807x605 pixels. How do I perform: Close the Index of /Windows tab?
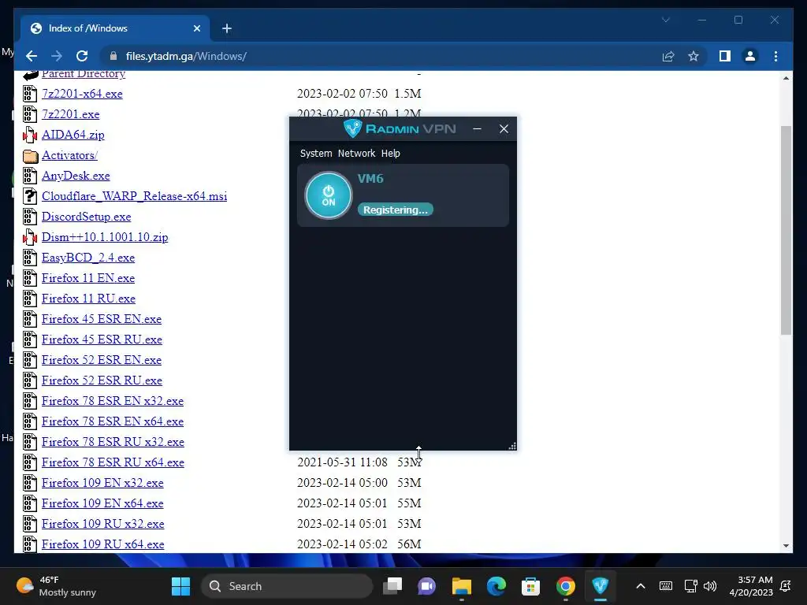coord(196,28)
